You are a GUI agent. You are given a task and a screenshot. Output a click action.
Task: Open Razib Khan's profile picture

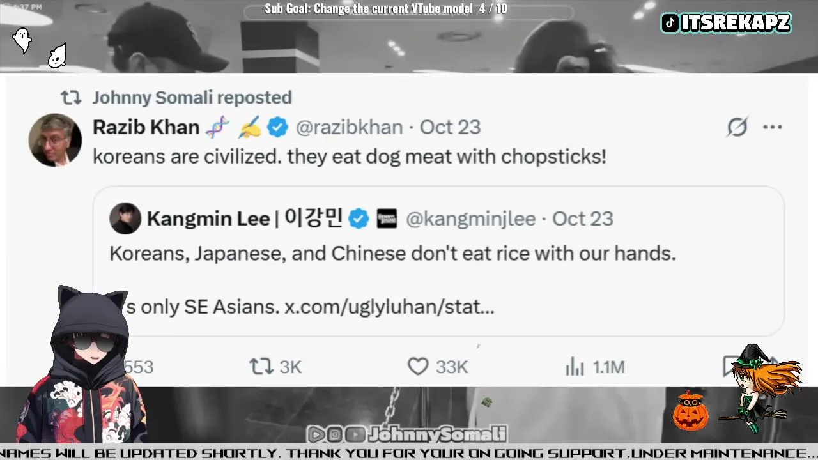point(55,140)
